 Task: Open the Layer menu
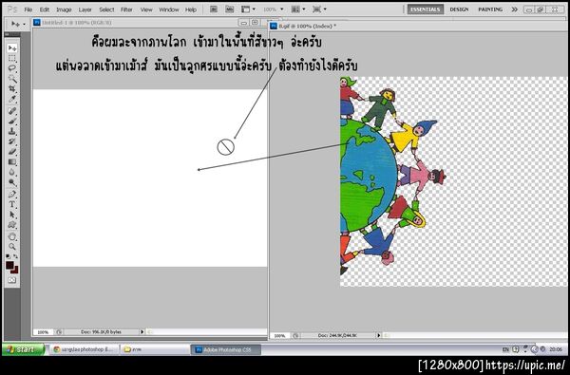(x=85, y=9)
